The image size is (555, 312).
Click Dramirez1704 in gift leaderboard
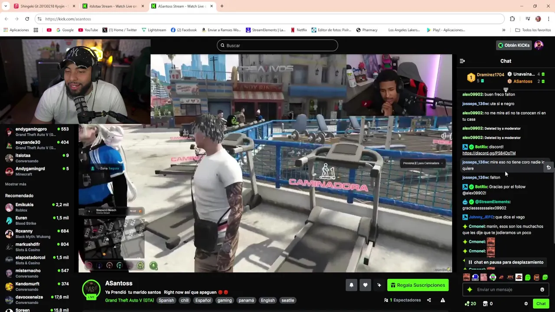tap(490, 75)
